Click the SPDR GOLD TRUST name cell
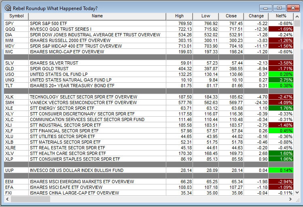Screen dimensions: 303x207 point(97,69)
